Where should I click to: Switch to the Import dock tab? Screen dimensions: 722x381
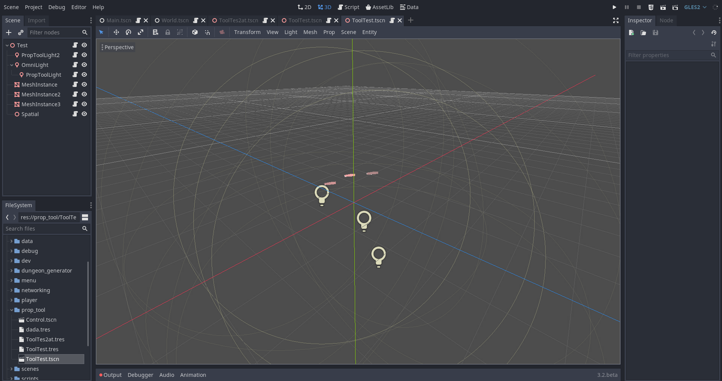tap(36, 20)
